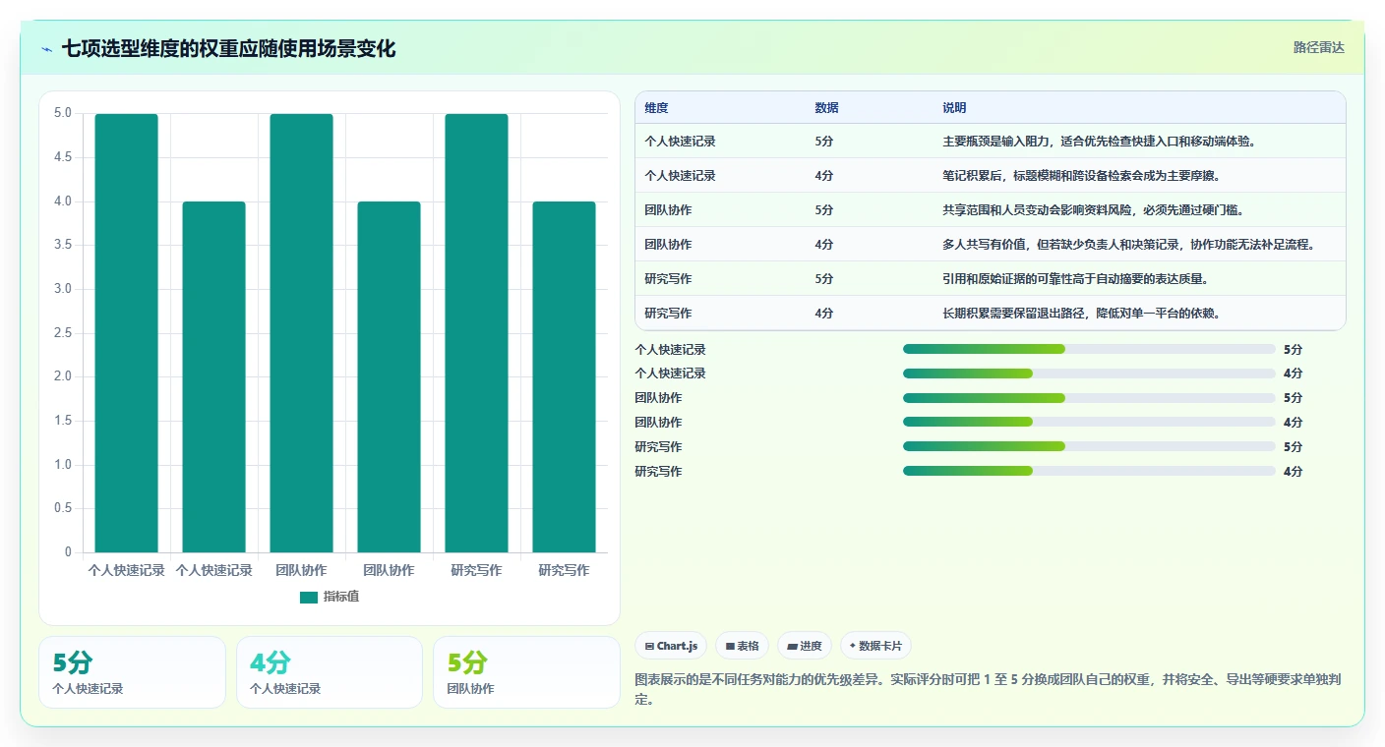
Task: Open the 4分 个人快速记录 data card
Action: pos(330,672)
